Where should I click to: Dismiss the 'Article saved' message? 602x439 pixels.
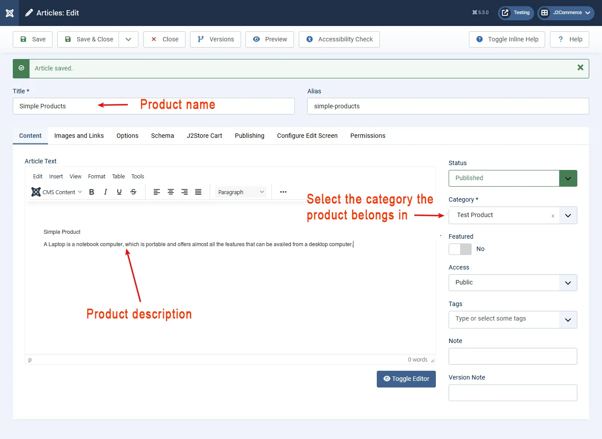(x=580, y=67)
